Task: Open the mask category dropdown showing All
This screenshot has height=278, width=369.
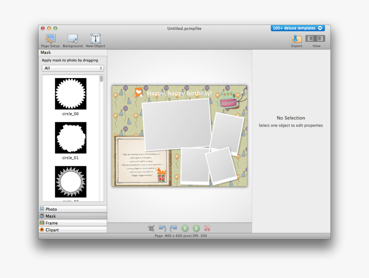Action: (73, 68)
